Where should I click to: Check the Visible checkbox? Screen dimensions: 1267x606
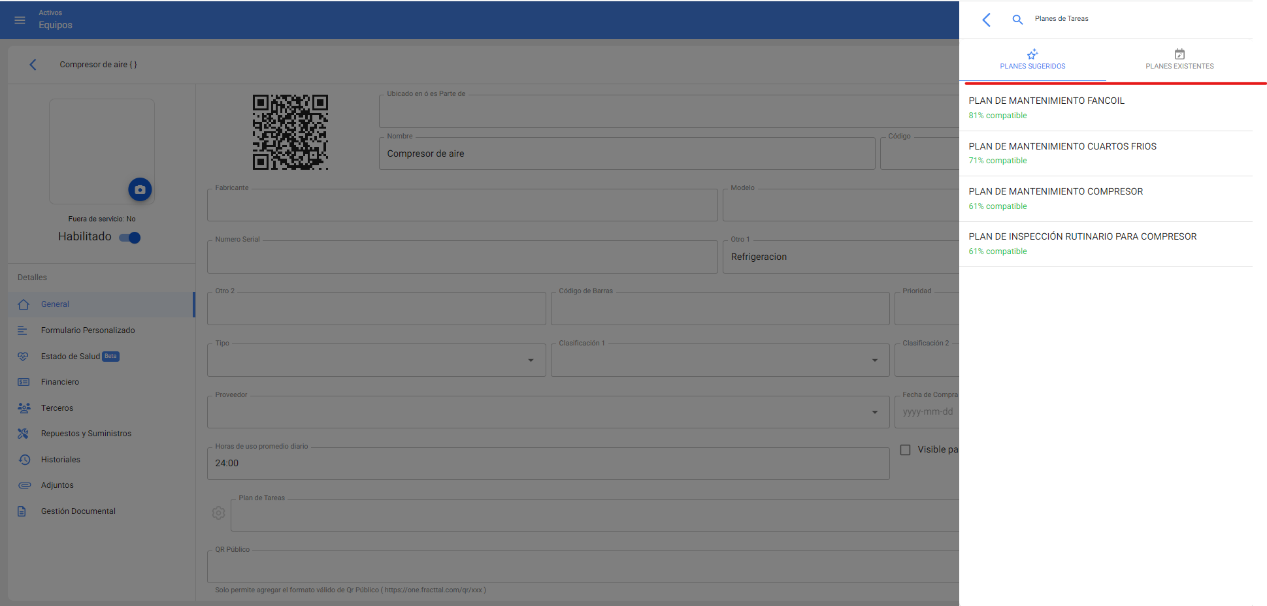(905, 450)
